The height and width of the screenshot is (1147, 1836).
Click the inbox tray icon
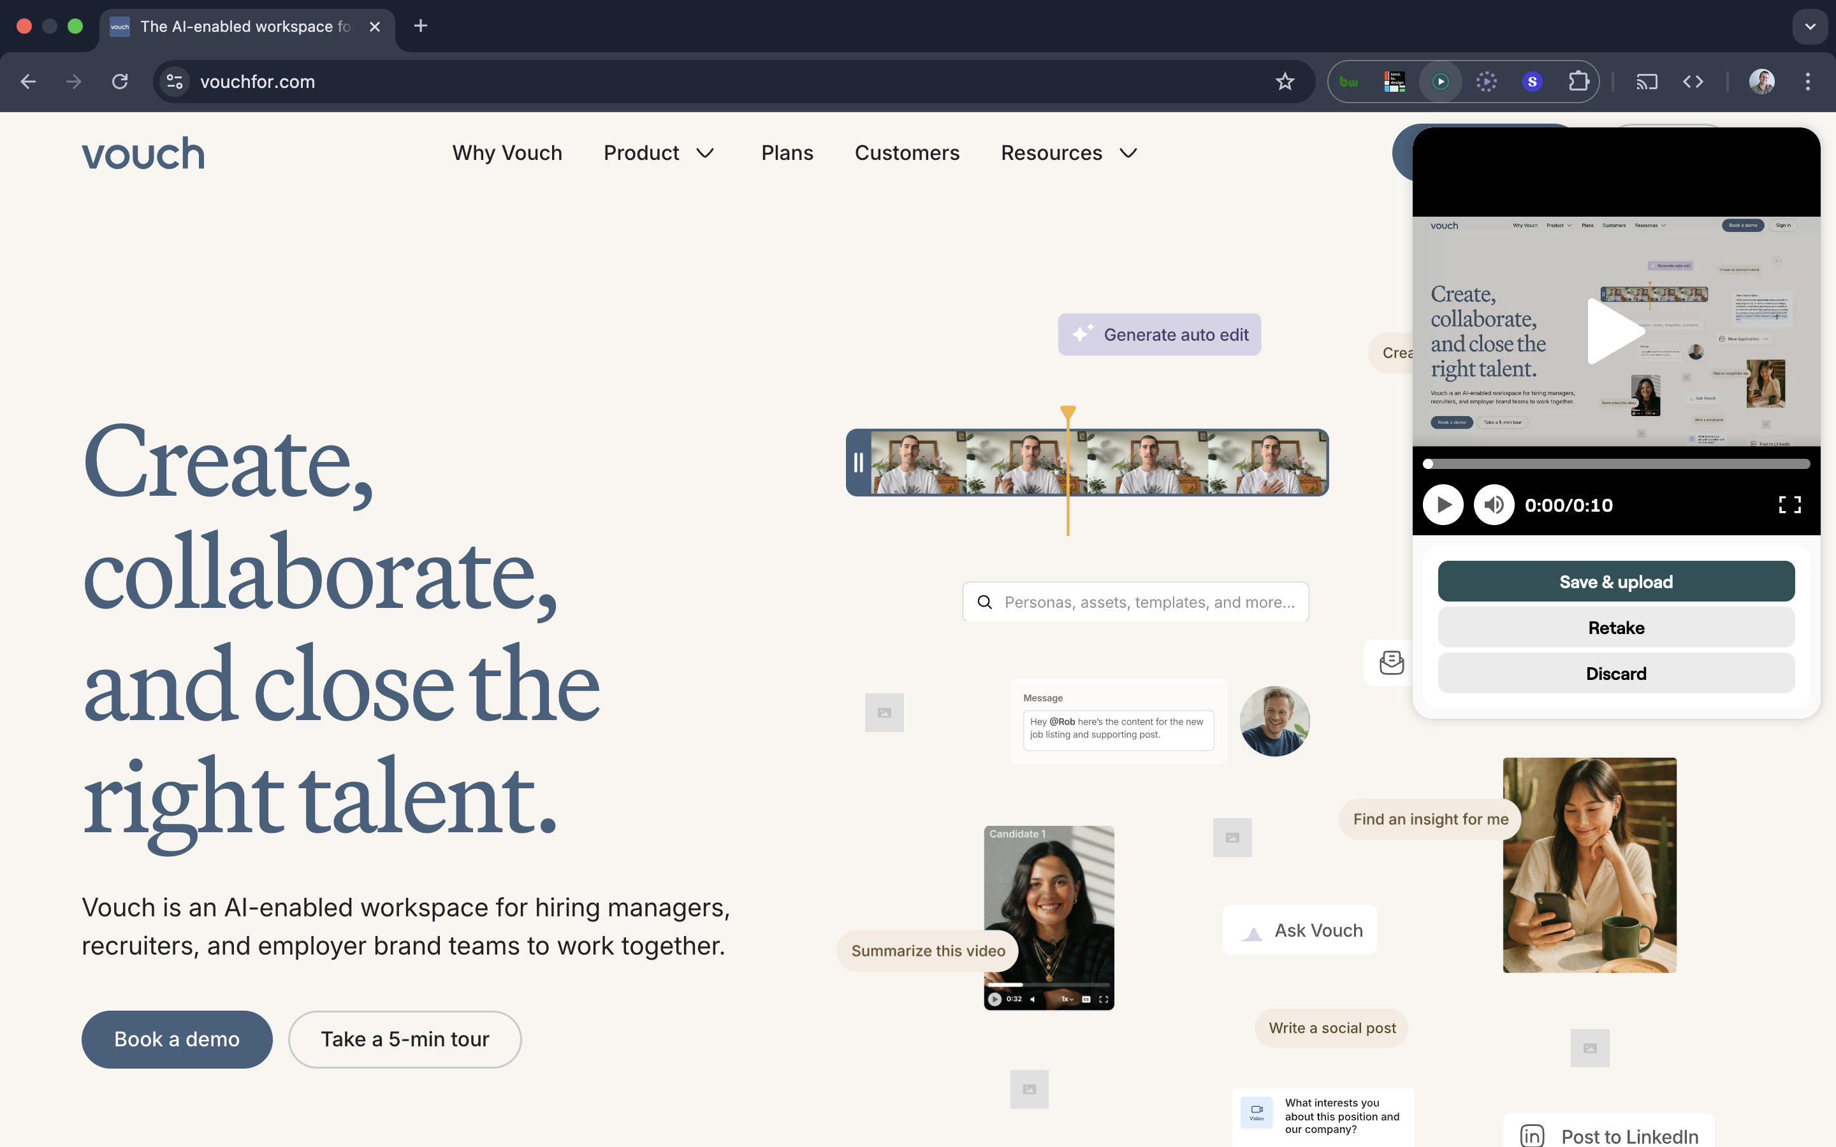1390,662
